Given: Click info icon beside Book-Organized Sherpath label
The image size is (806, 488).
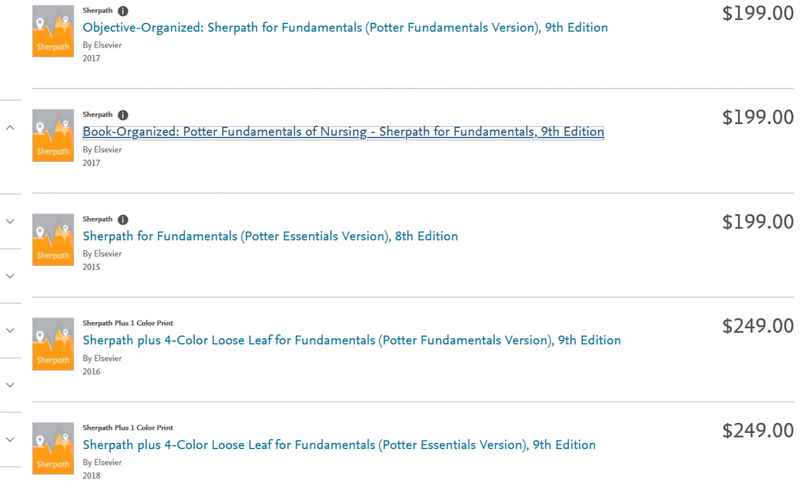Looking at the screenshot, I should [123, 115].
